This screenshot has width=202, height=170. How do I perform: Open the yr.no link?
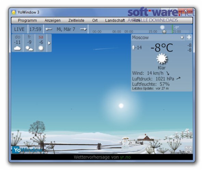125,157
